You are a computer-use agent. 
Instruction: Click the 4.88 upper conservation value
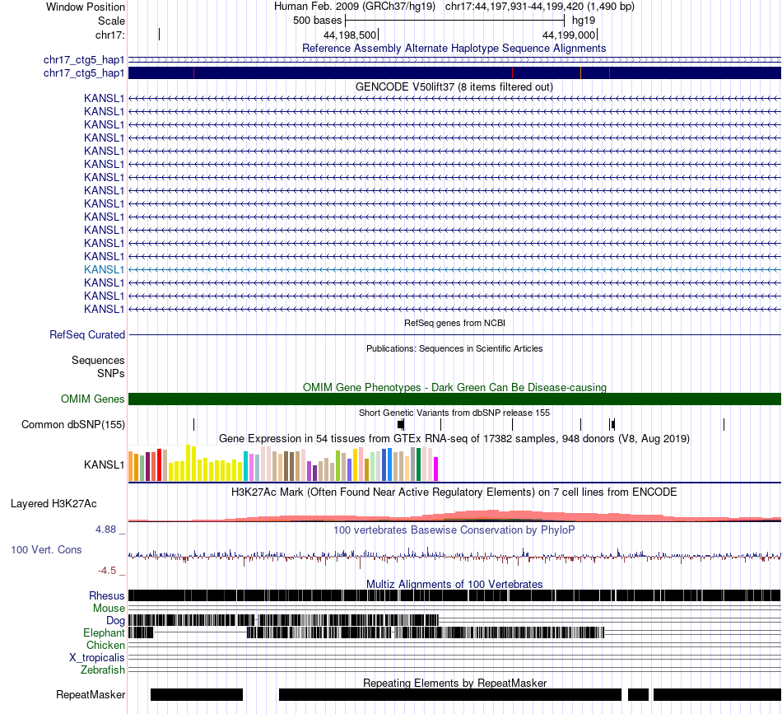[105, 530]
